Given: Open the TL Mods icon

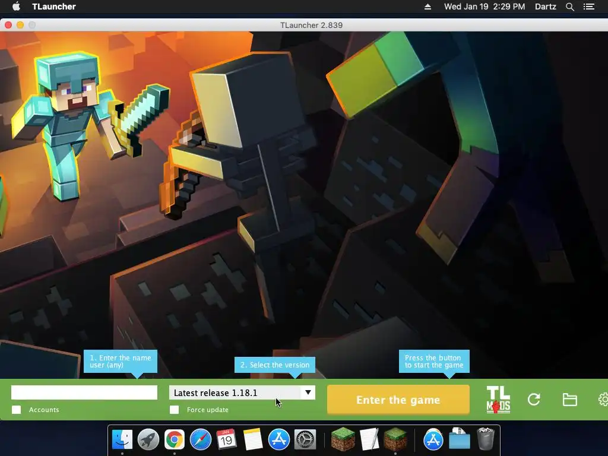Looking at the screenshot, I should tap(498, 400).
